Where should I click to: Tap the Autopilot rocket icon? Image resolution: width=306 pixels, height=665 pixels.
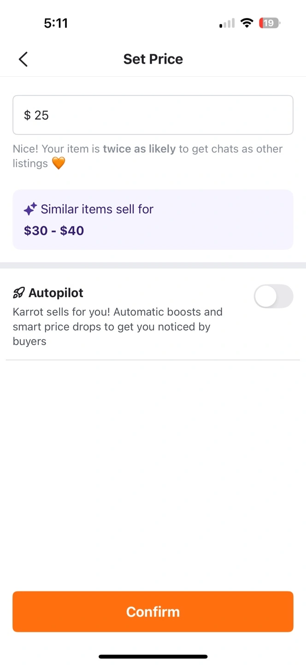(x=19, y=293)
